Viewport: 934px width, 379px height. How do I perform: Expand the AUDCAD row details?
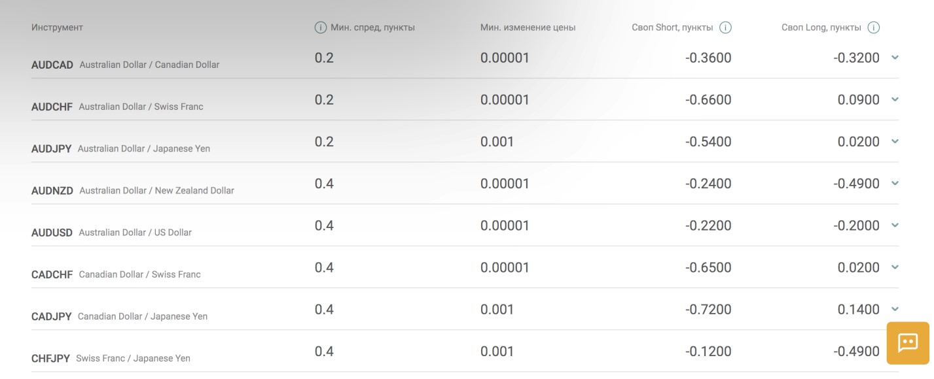coord(895,58)
